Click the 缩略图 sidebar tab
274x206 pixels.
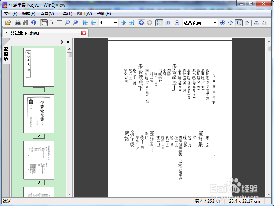pos(6,54)
